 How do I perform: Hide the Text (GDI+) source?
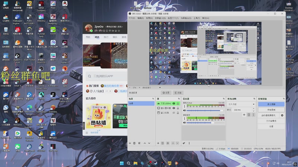pos(174,104)
